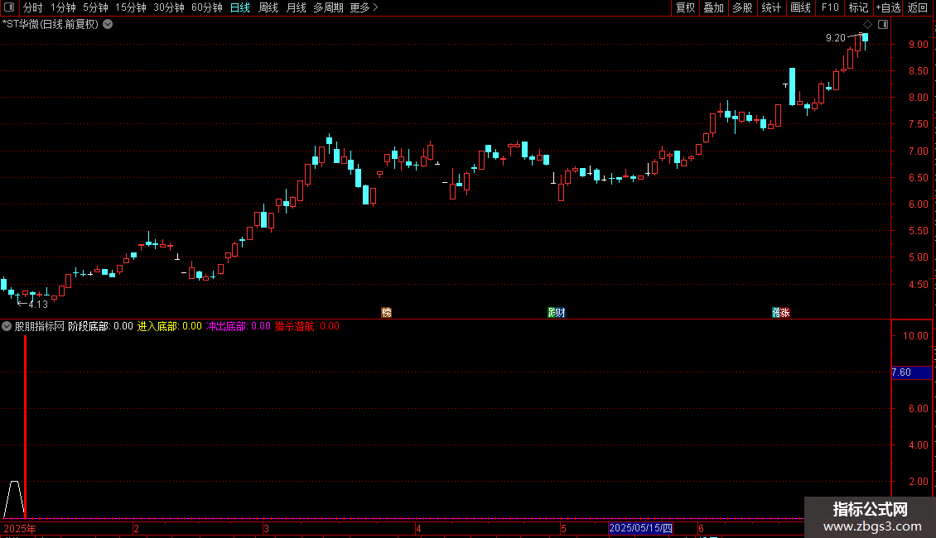Click the *ST华微(日线.前复权) chart title

coord(51,25)
